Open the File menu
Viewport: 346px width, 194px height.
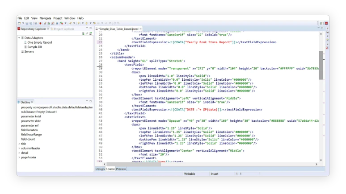point(20,18)
